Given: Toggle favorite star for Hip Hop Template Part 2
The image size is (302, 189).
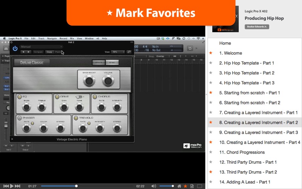Looking at the screenshot, I should [211, 73].
